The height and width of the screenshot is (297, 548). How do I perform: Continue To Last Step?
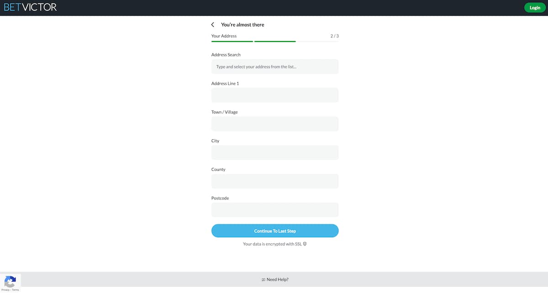click(x=275, y=231)
